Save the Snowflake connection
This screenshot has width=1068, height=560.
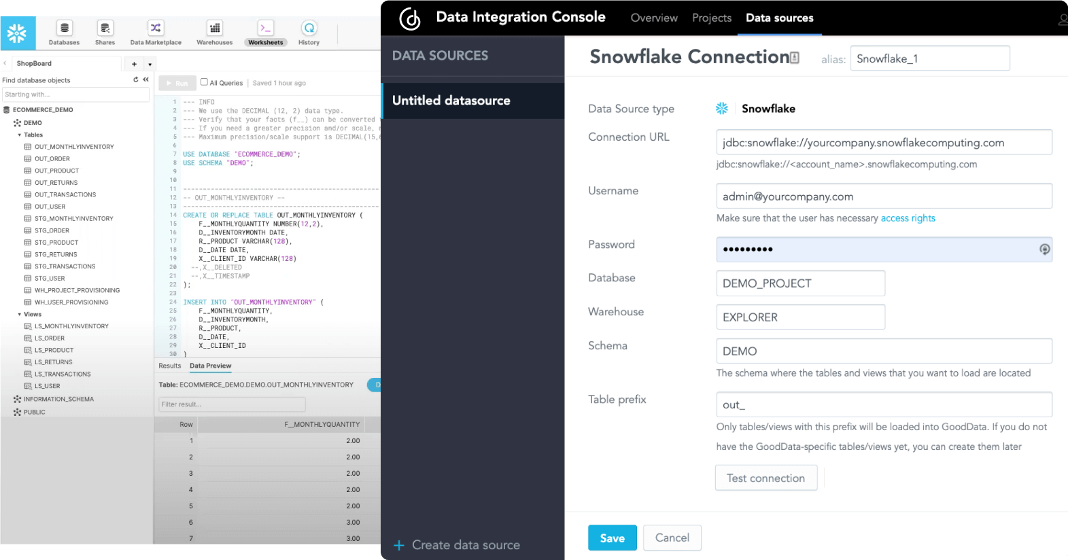point(613,538)
